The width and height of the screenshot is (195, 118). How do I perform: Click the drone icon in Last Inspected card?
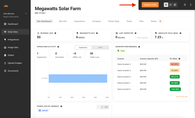tap(117, 33)
